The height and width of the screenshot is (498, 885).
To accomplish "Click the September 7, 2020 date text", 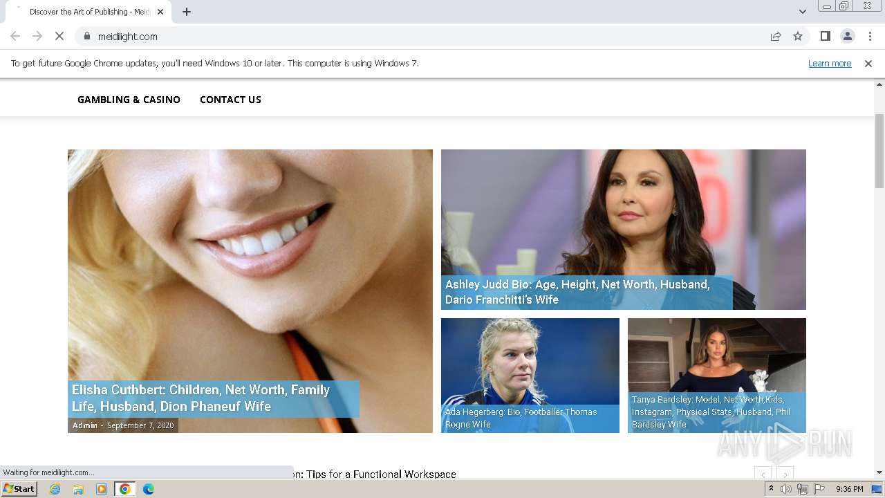I will coord(140,425).
